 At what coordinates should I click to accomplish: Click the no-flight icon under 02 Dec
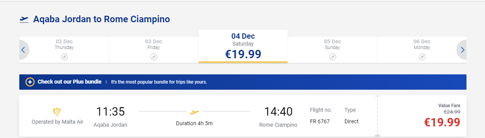point(64,57)
